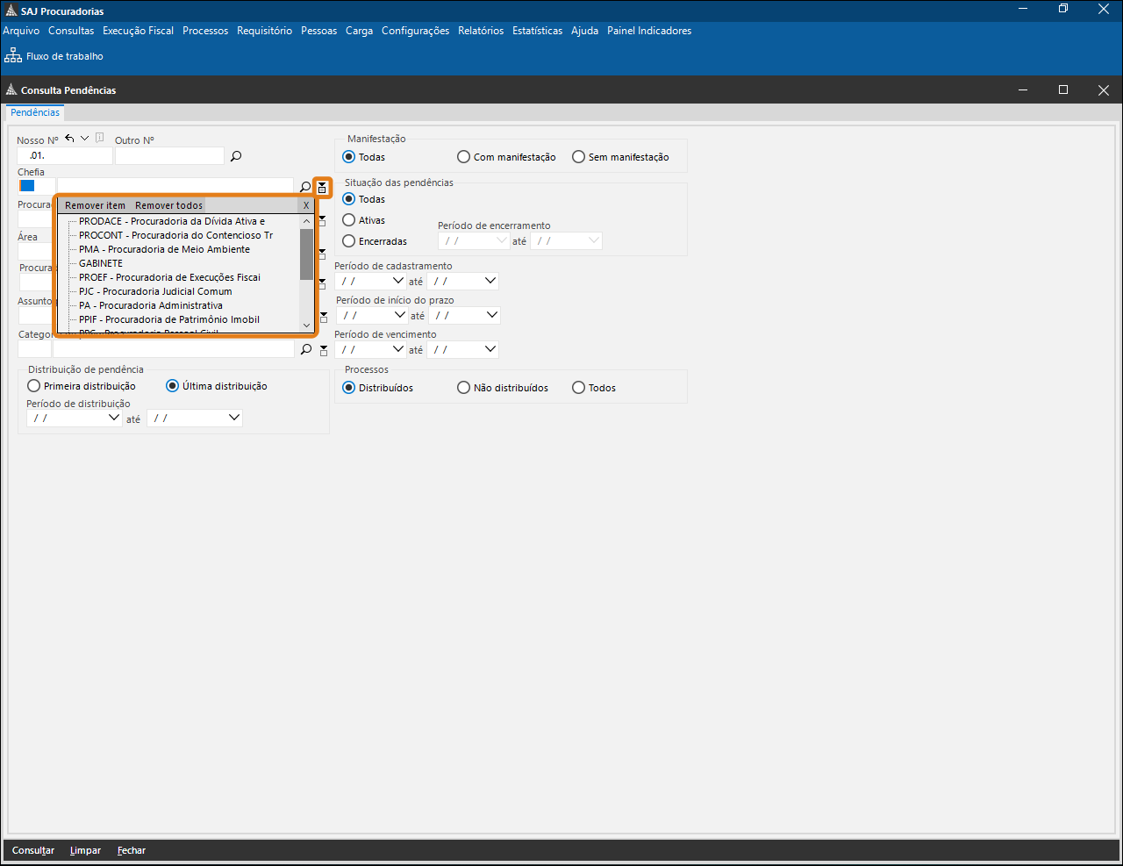
Task: Open the Período de cadastramento start date dropdown
Action: point(397,281)
